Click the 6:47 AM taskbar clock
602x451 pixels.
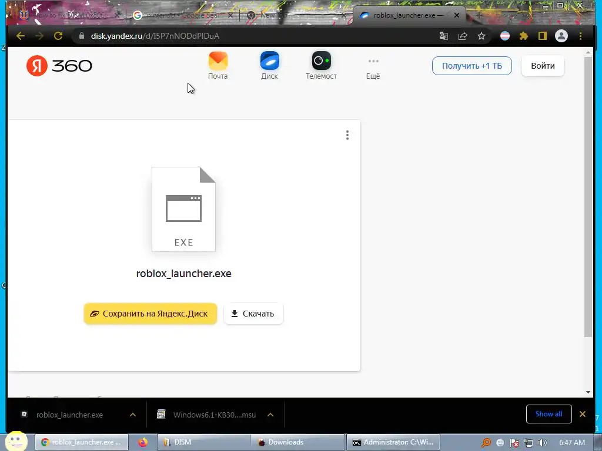tap(572, 443)
